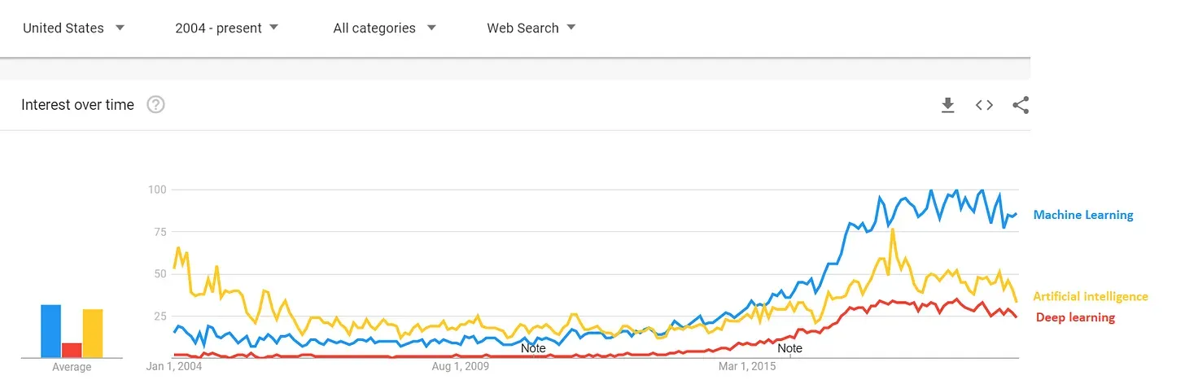This screenshot has width=1185, height=384.
Task: Expand the United States region dropdown
Action: point(73,28)
